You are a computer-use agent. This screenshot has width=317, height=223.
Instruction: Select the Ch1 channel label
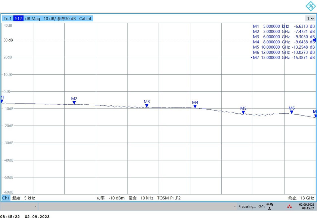pos(6,198)
